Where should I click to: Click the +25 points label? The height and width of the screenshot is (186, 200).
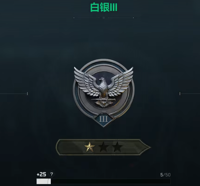tap(41, 174)
